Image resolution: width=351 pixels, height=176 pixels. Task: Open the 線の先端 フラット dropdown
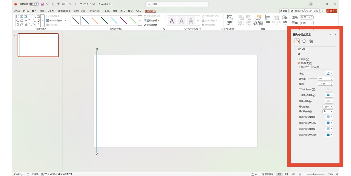tap(328, 106)
